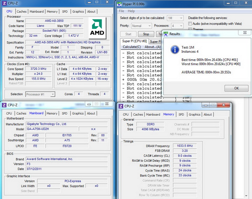Click the greyed Start button in Hyper PI
This screenshot has height=199, width=252.
tap(128, 34)
